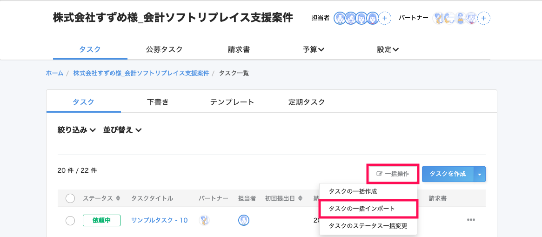This screenshot has width=542, height=237.
Task: Open the 設定 dropdown menu
Action: [x=388, y=49]
